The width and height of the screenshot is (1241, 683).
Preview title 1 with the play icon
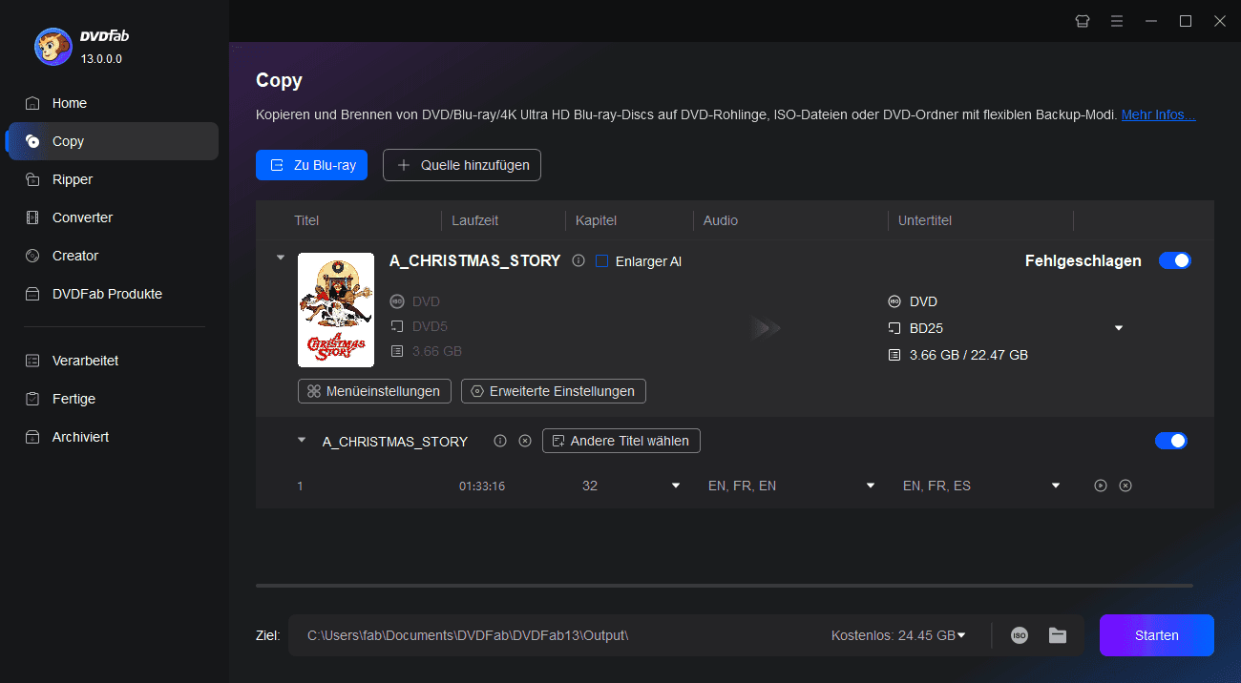coord(1101,486)
